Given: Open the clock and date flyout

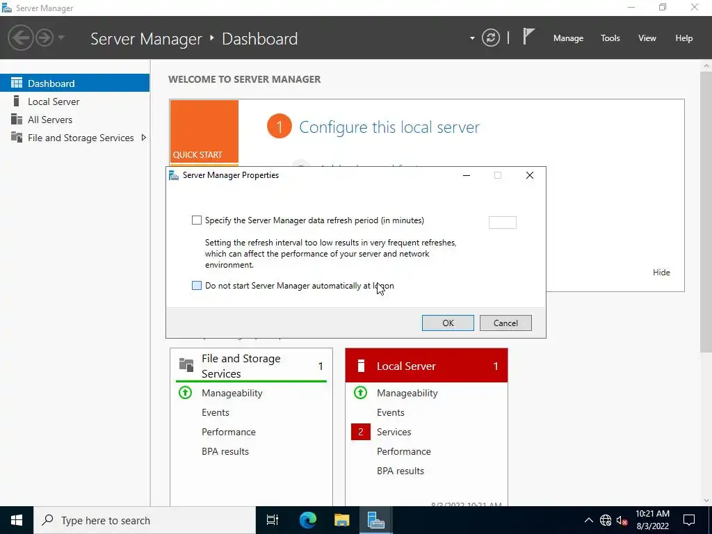Looking at the screenshot, I should (x=652, y=520).
